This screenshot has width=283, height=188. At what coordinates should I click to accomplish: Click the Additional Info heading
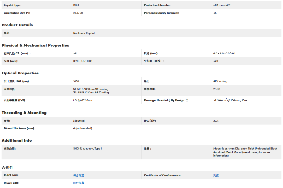pos(17,140)
